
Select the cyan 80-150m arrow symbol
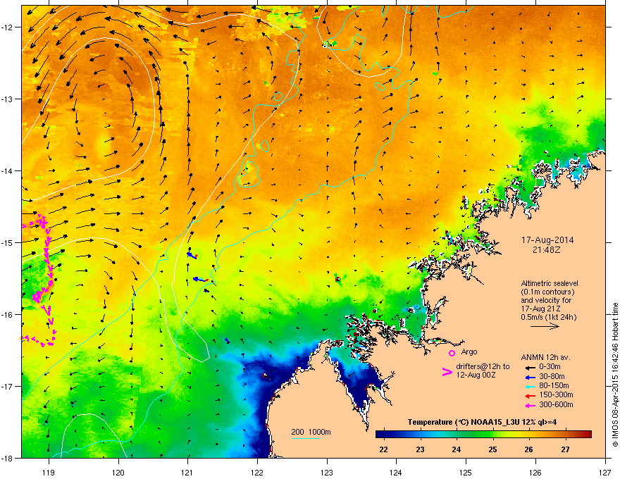529,387
